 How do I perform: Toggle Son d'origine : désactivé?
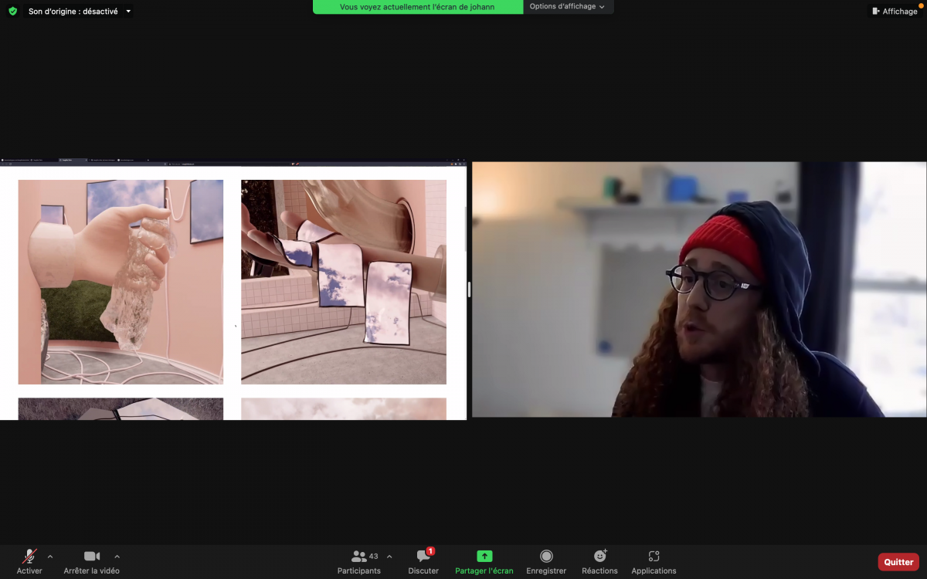click(x=73, y=12)
